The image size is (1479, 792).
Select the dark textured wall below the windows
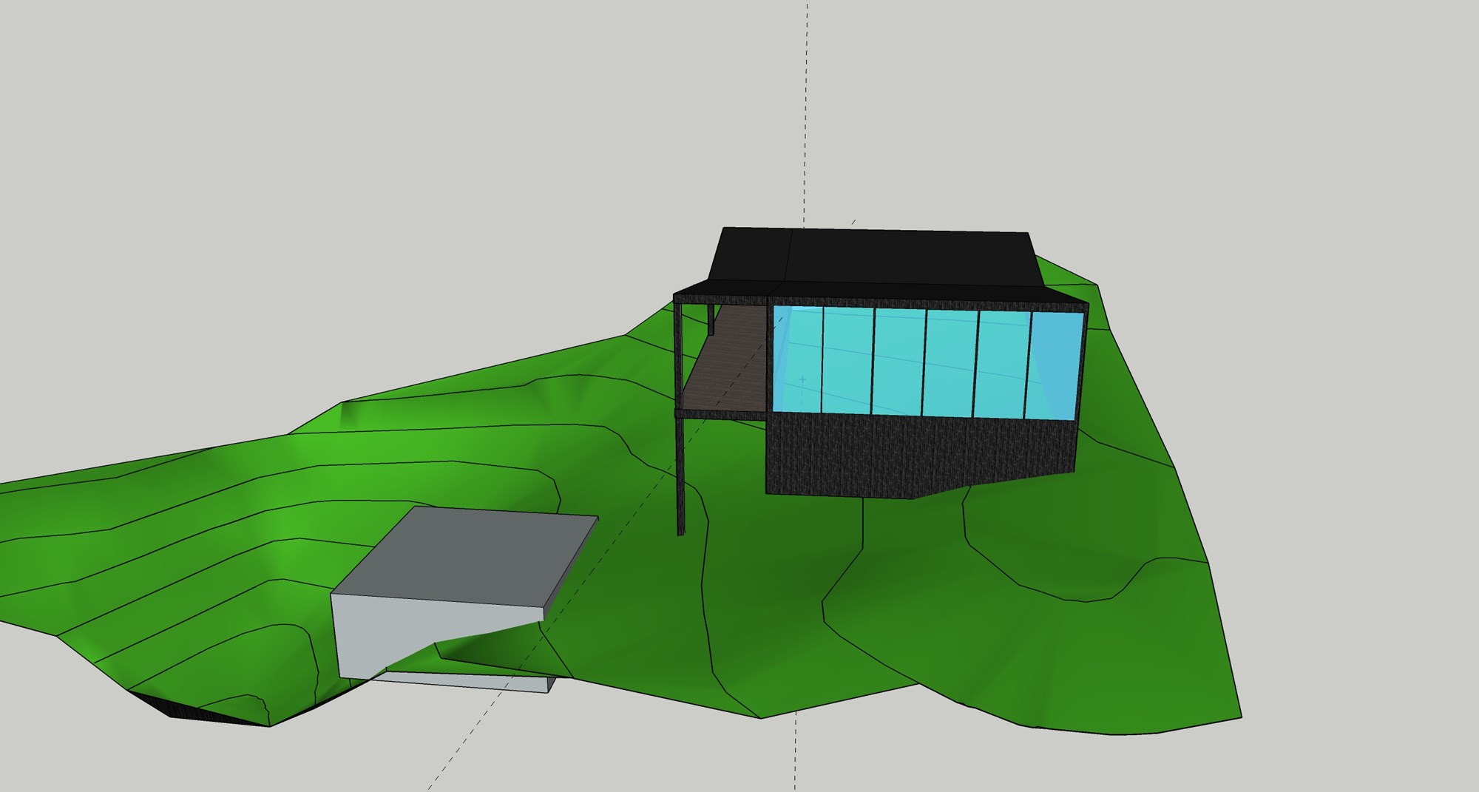pyautogui.click(x=917, y=456)
